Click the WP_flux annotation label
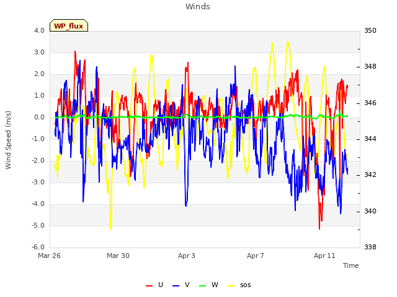This screenshot has height=297, width=397. [x=69, y=25]
